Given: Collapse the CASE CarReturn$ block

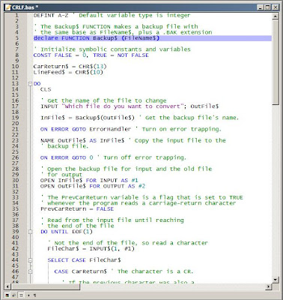Looking at the screenshot, I should tap(30, 271).
